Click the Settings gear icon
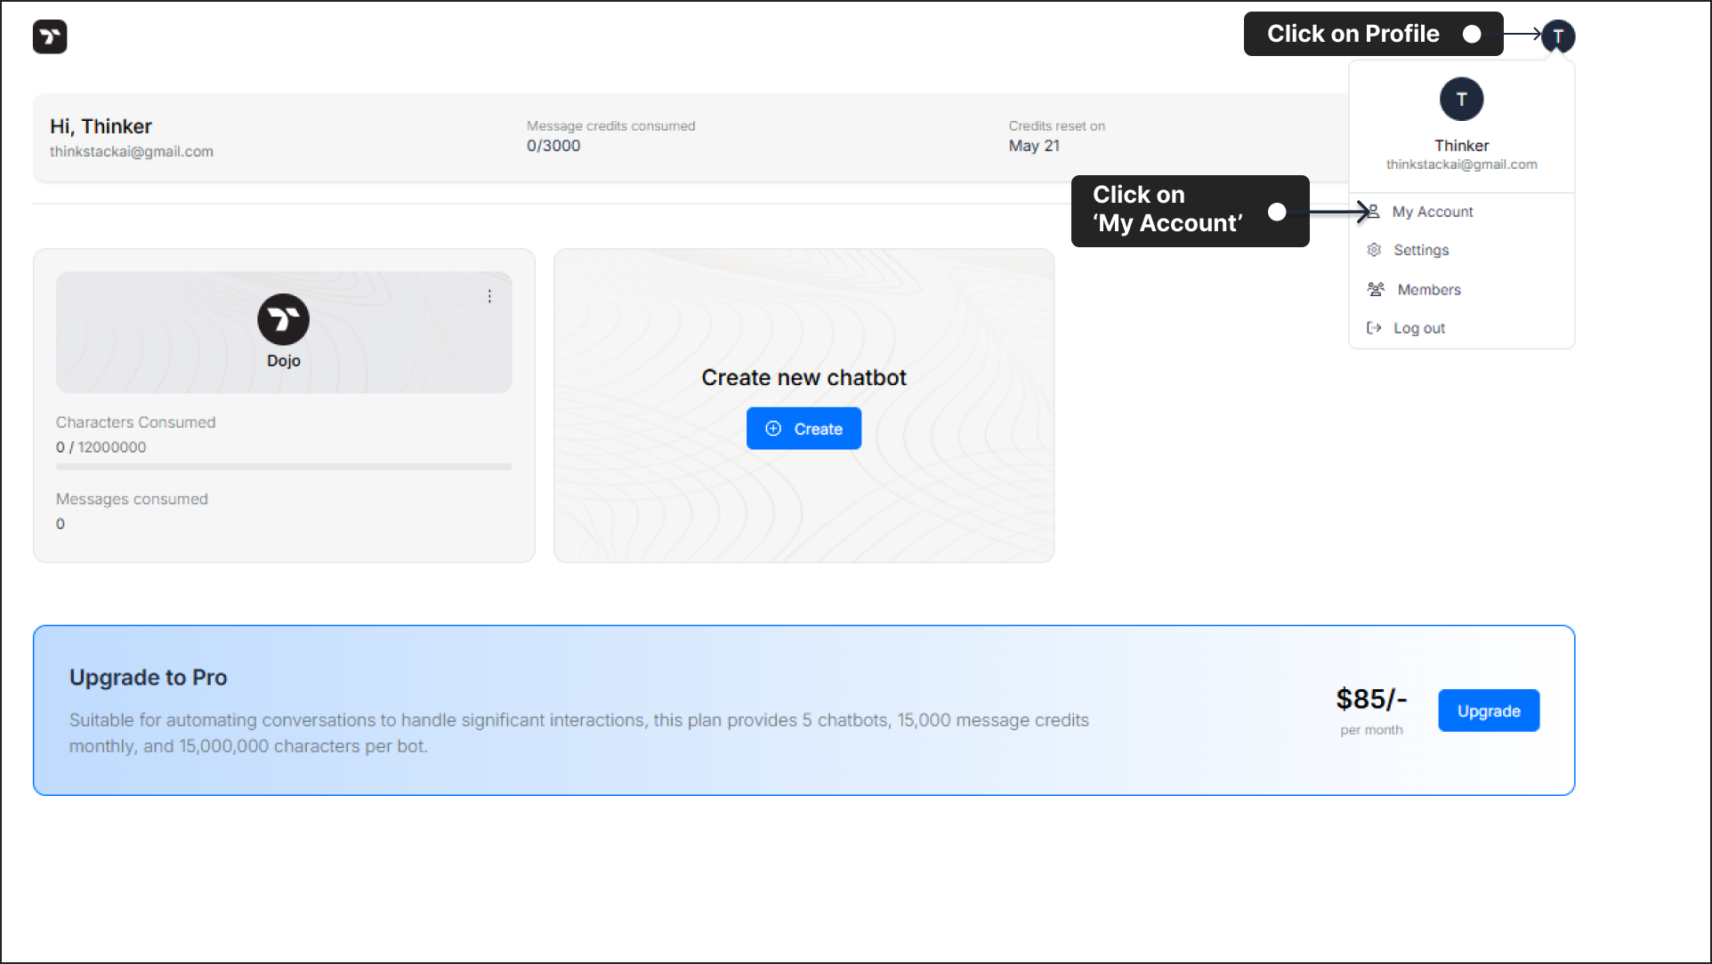 click(x=1374, y=250)
